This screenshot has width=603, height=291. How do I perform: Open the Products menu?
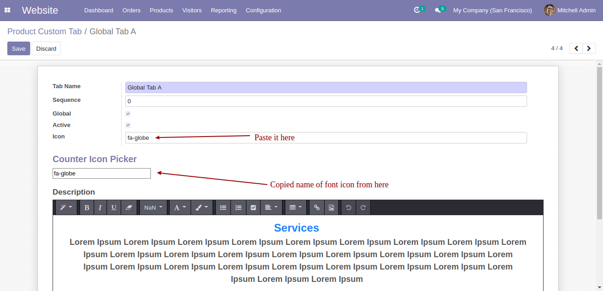tap(161, 10)
